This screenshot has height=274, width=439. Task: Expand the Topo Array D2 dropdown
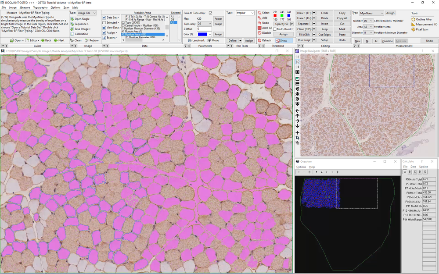(205, 24)
